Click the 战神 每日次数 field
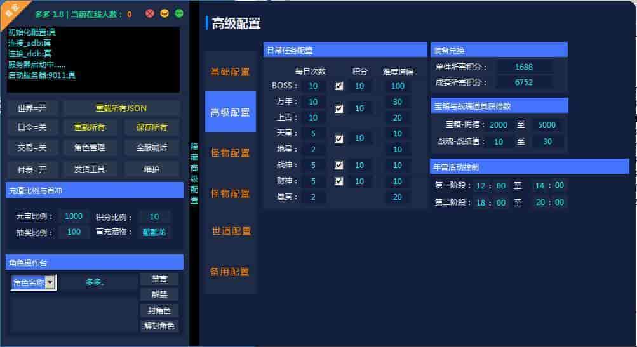The image size is (637, 347). 313,165
